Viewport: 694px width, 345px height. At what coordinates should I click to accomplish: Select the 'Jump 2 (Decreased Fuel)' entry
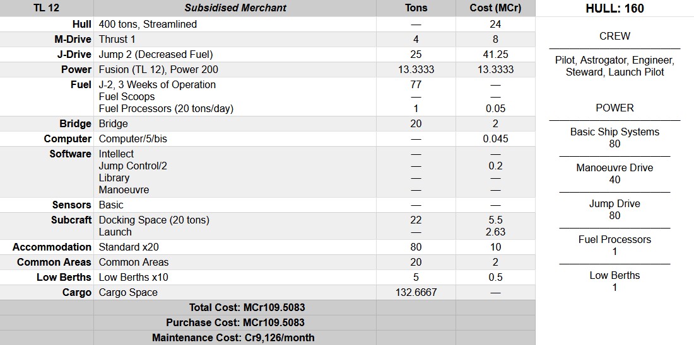pyautogui.click(x=156, y=54)
